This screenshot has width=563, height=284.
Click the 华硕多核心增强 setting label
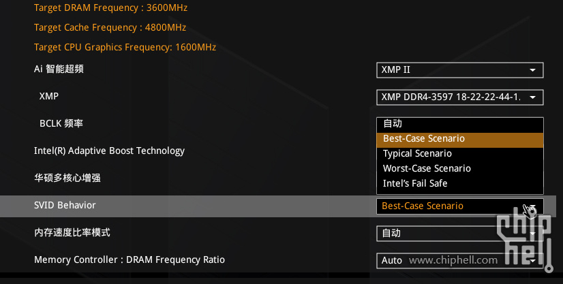point(67,178)
